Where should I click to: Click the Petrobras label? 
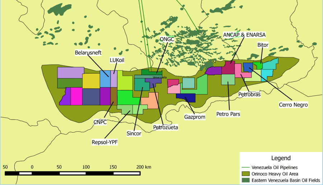click(x=248, y=94)
